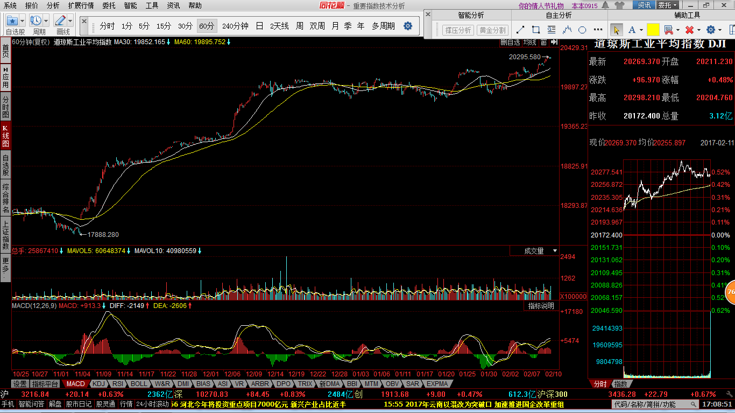Screen dimensions: 735x413
Task: Select the arrow pointer tool
Action: coord(617,30)
